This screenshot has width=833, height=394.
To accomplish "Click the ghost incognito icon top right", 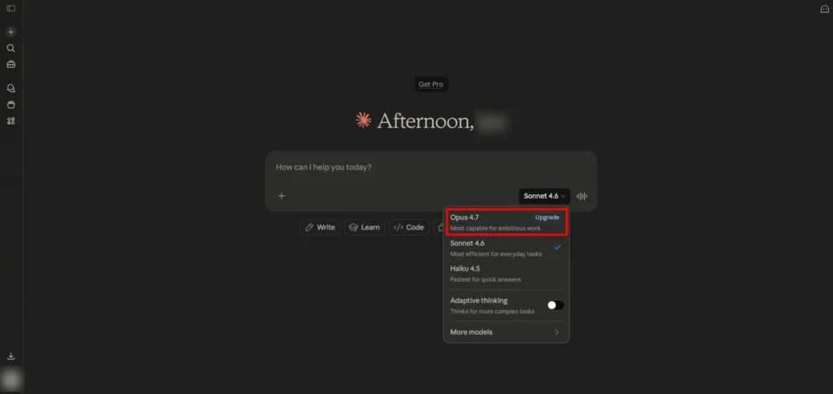I will [825, 9].
